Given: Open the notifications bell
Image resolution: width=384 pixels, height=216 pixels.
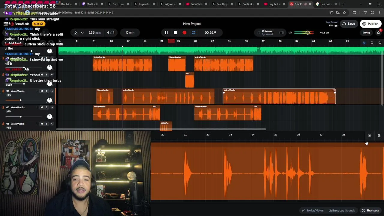Looking at the screenshot, I should (379, 32).
